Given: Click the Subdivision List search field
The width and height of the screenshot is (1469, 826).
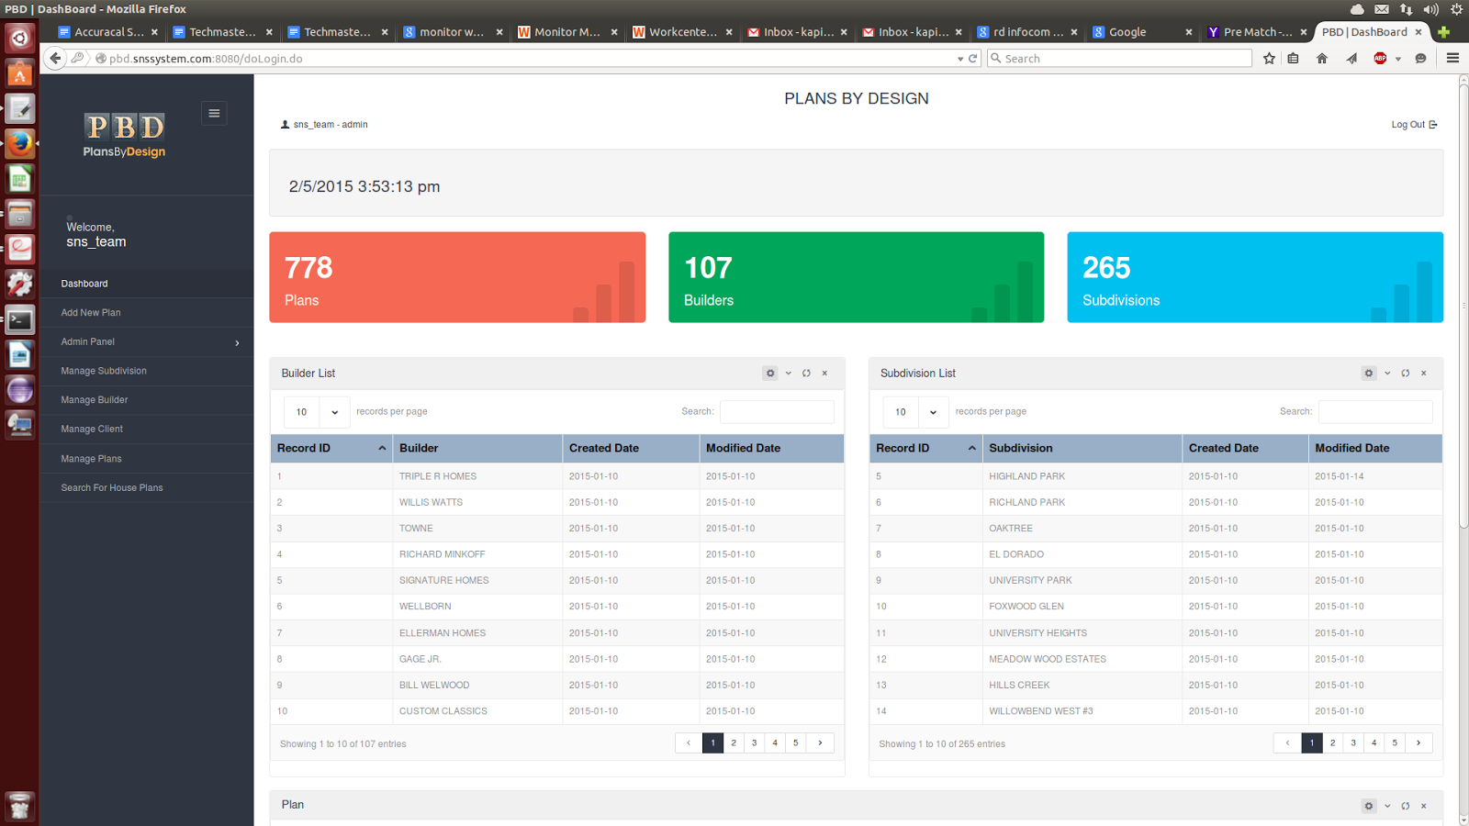Looking at the screenshot, I should 1374,412.
